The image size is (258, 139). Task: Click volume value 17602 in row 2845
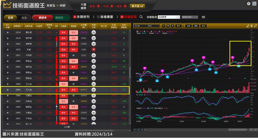coord(83,44)
